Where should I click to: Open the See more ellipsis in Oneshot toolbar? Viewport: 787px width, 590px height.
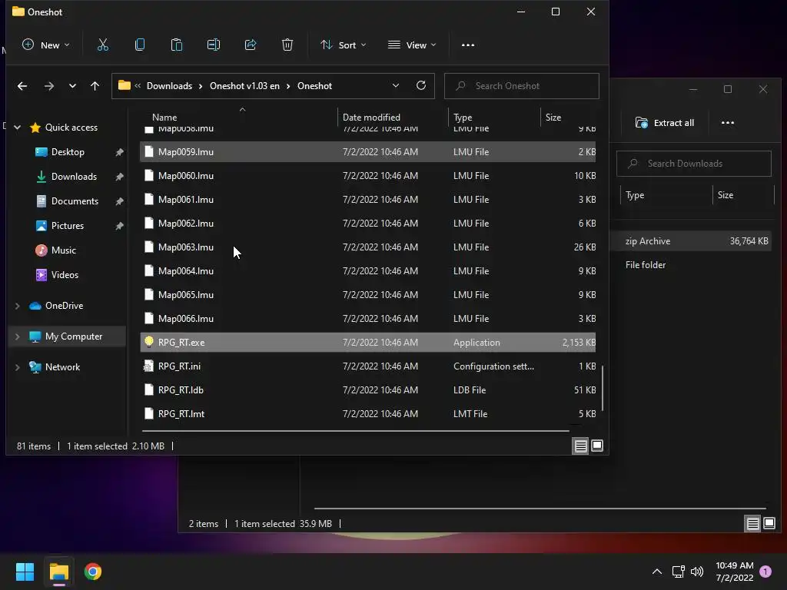pyautogui.click(x=468, y=45)
